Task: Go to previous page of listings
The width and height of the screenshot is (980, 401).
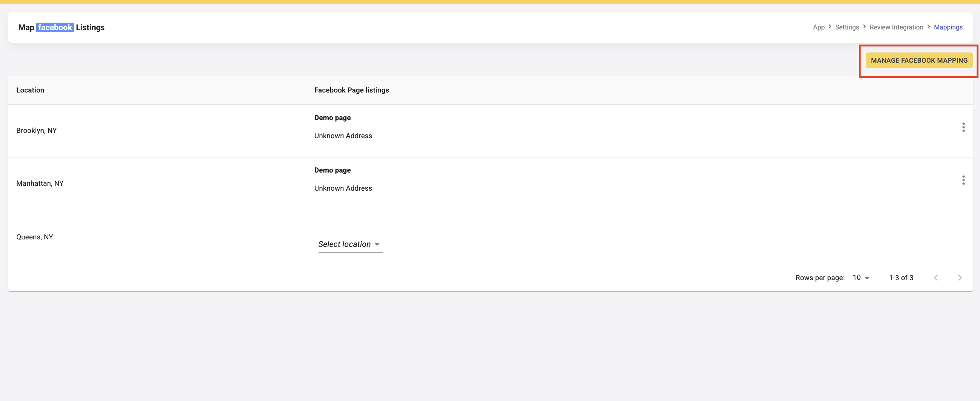Action: (935, 278)
